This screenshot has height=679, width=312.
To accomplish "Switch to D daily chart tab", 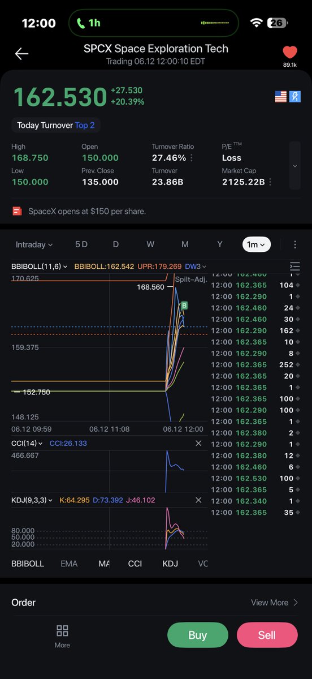I will pos(116,244).
